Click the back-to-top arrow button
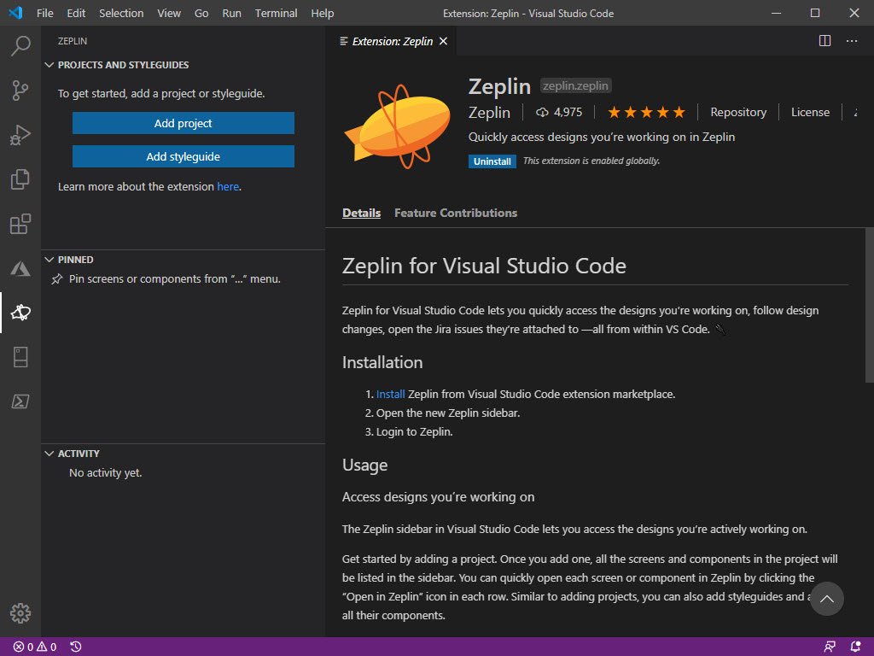 [826, 599]
